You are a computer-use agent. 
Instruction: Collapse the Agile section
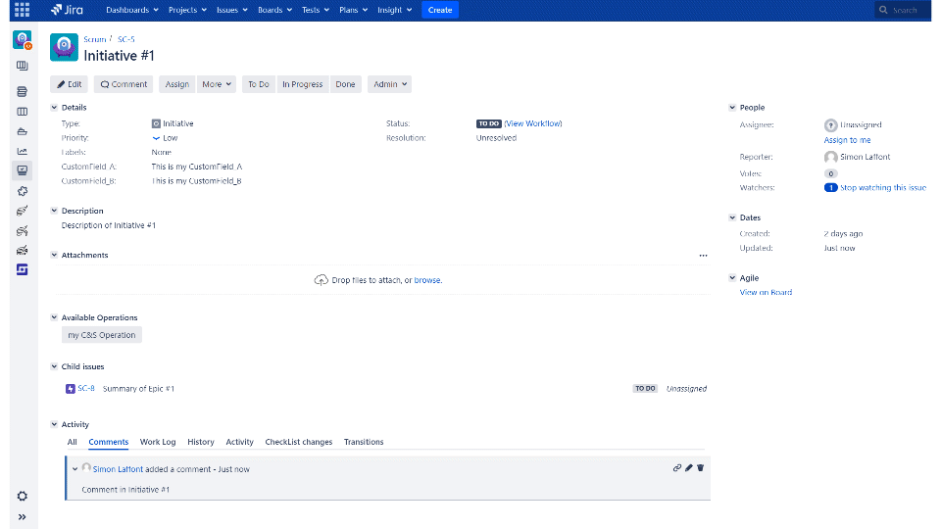click(732, 277)
